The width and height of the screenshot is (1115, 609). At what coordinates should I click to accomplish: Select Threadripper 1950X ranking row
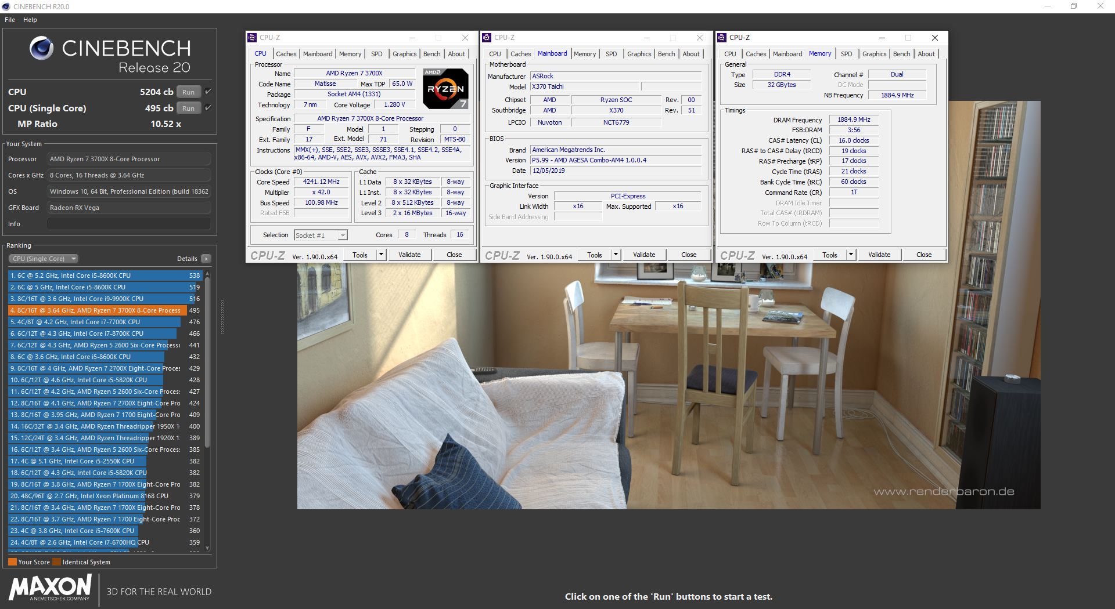pyautogui.click(x=105, y=426)
